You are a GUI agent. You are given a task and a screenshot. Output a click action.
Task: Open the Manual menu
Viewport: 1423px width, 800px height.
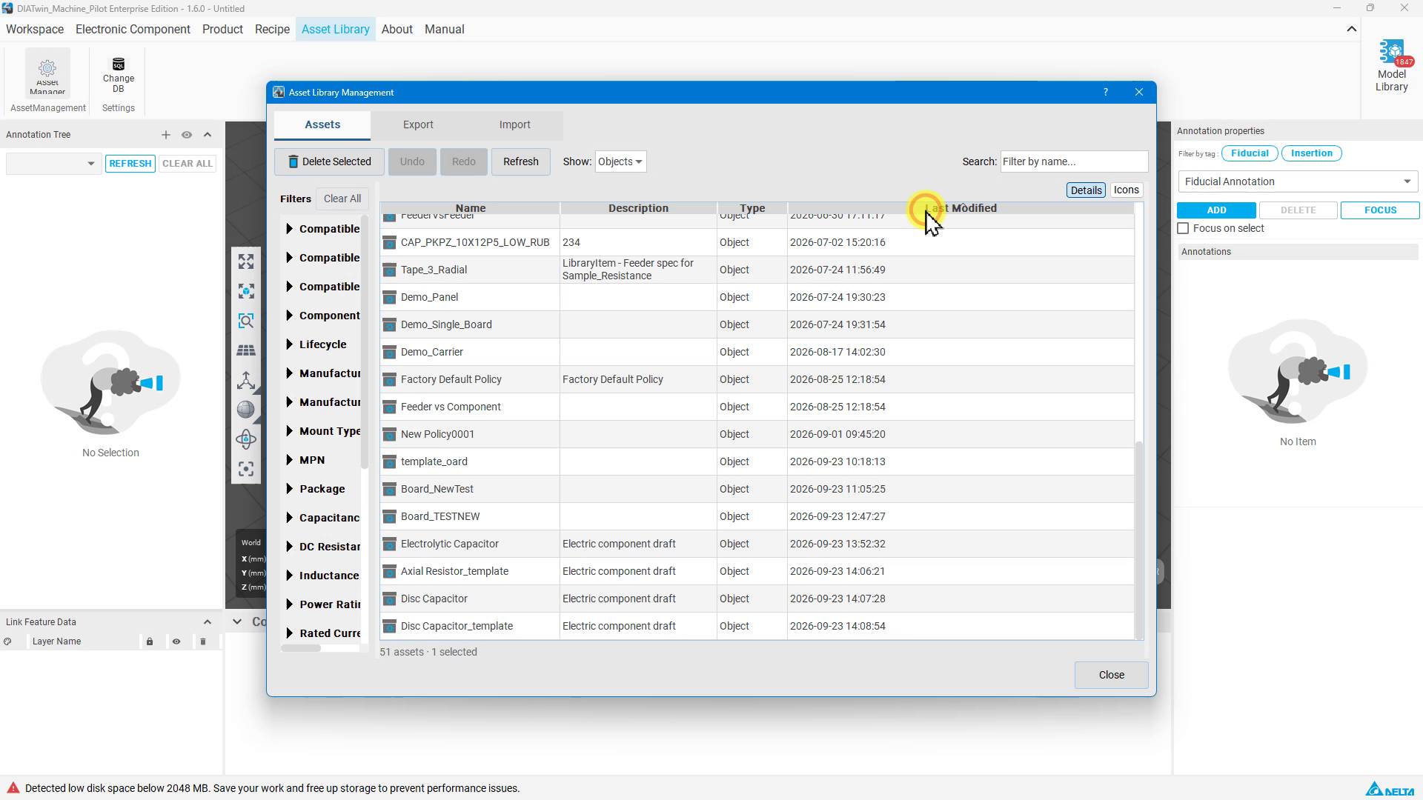click(x=445, y=30)
